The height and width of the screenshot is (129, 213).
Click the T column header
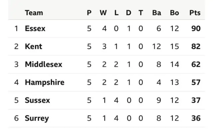[x=141, y=13]
